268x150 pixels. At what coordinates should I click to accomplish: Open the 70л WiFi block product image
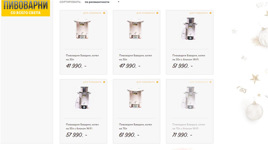pyautogui.click(x=189, y=98)
